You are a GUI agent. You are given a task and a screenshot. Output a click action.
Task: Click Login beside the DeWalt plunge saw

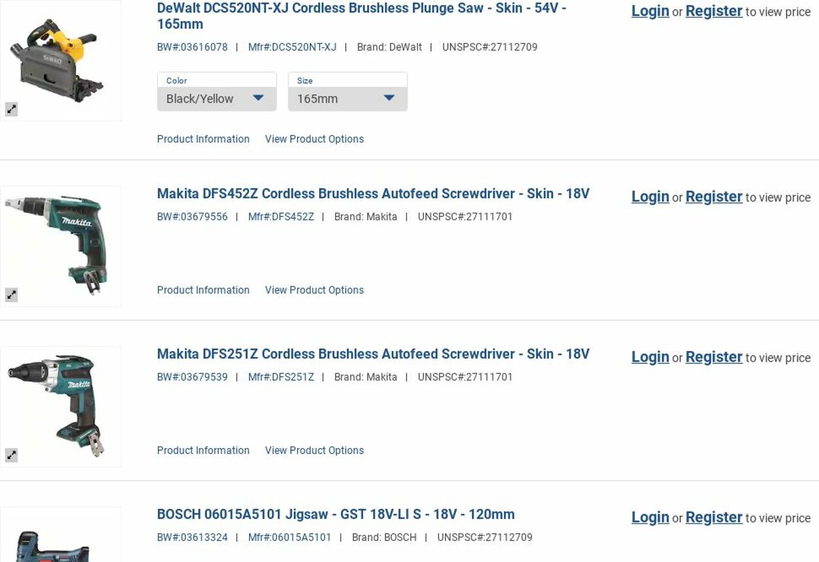point(650,11)
